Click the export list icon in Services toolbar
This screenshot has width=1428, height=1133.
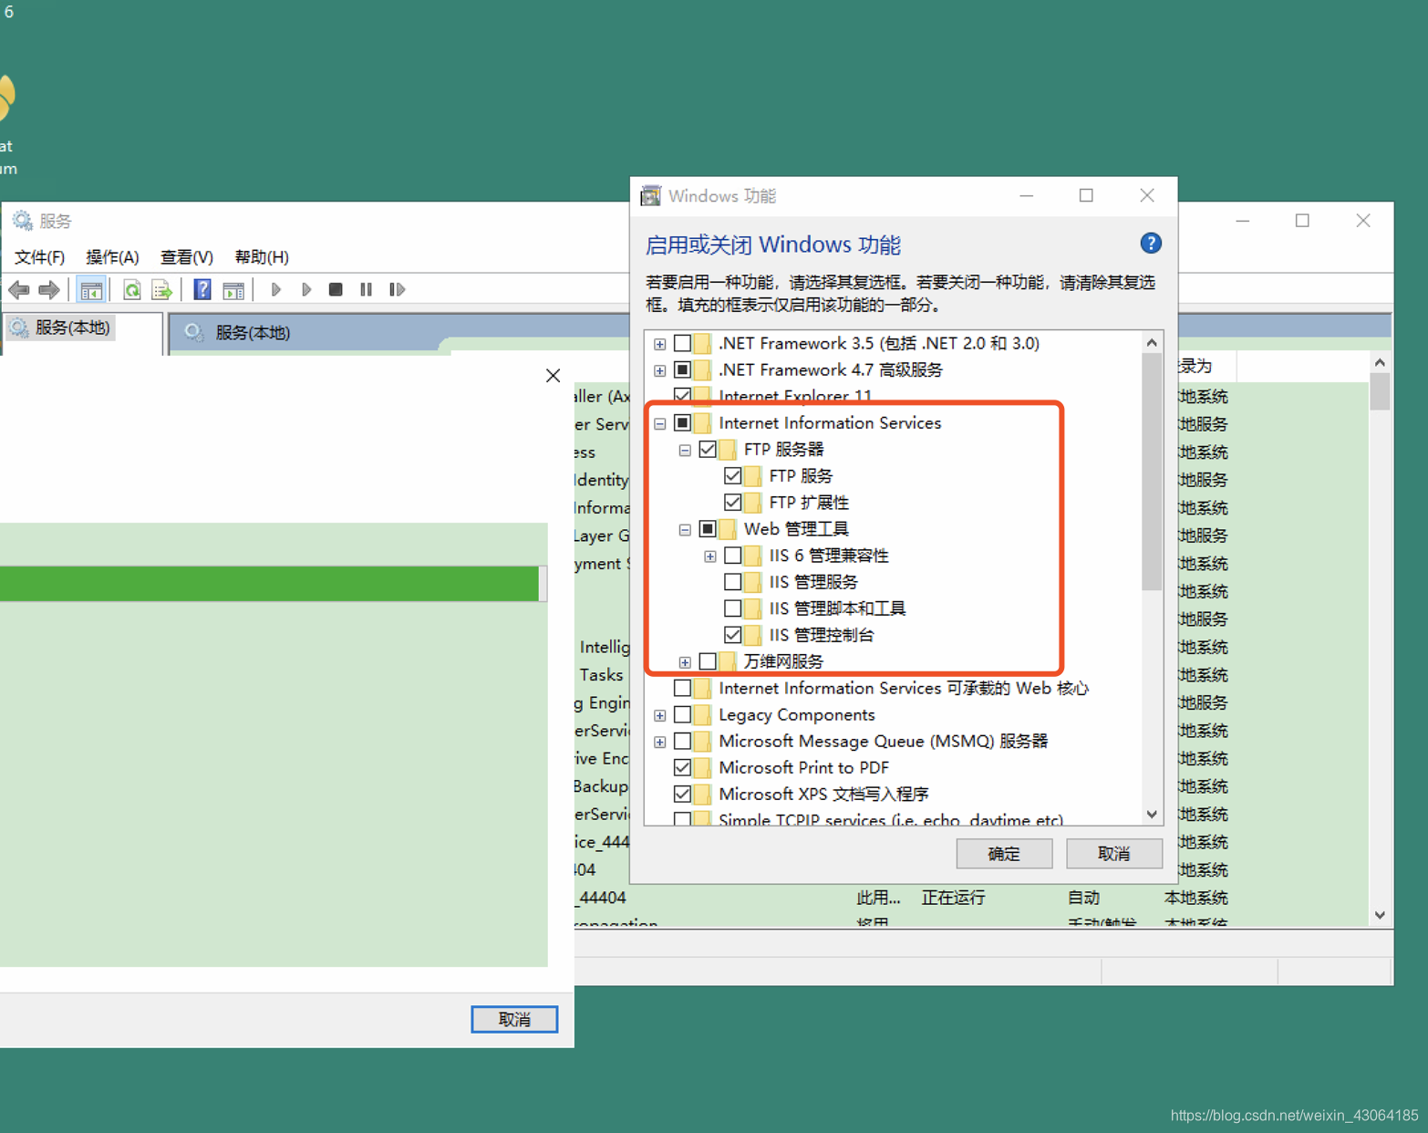point(162,290)
